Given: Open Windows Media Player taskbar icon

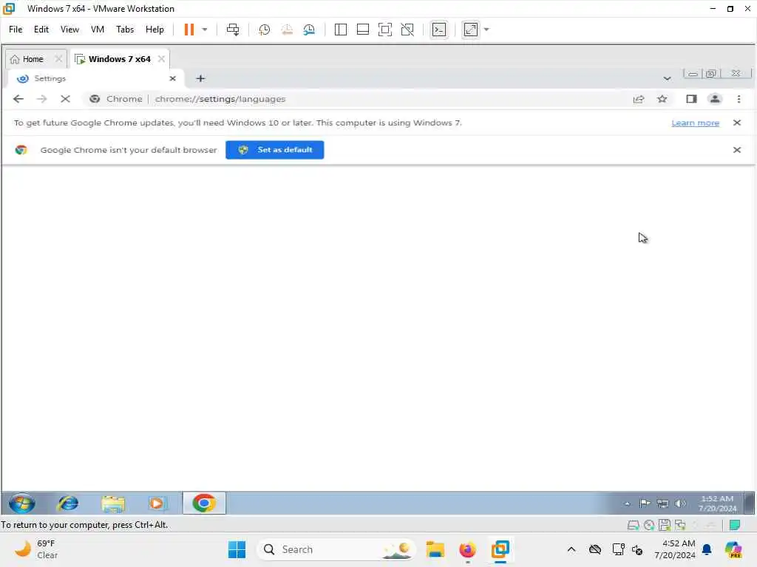Looking at the screenshot, I should pyautogui.click(x=157, y=504).
